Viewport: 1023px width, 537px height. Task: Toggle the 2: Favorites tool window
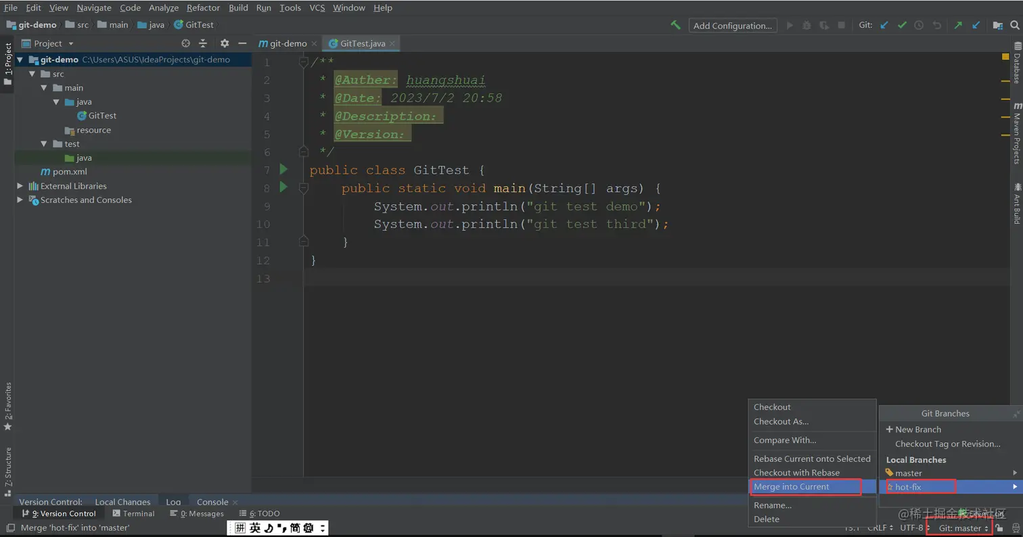tap(7, 407)
